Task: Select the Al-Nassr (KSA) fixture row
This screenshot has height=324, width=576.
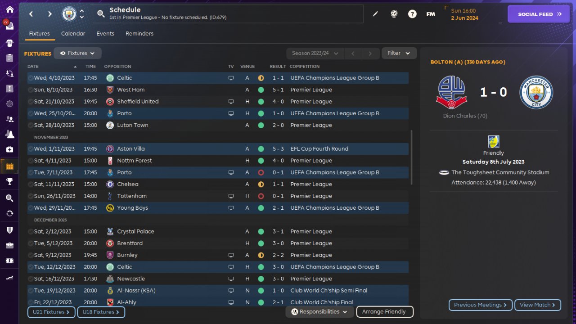Action: 218,291
